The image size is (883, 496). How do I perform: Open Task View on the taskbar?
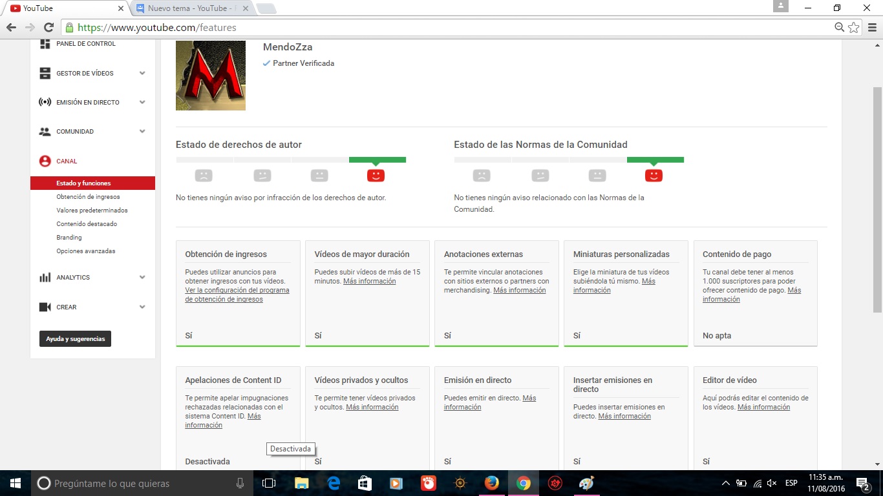pos(269,483)
